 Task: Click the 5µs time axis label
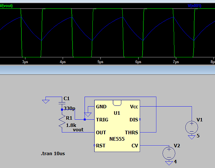(x=100, y=62)
